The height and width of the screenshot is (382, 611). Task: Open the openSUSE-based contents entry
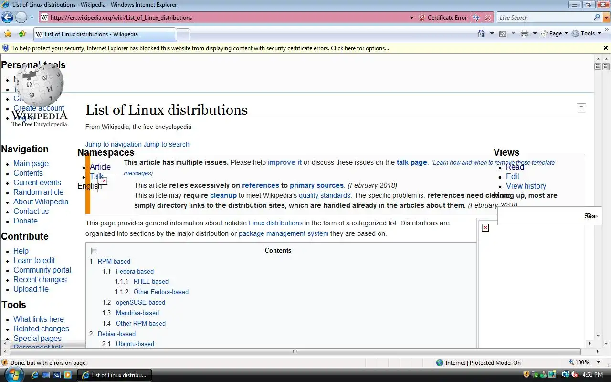point(140,302)
